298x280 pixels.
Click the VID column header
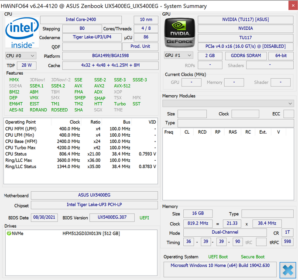144,122
